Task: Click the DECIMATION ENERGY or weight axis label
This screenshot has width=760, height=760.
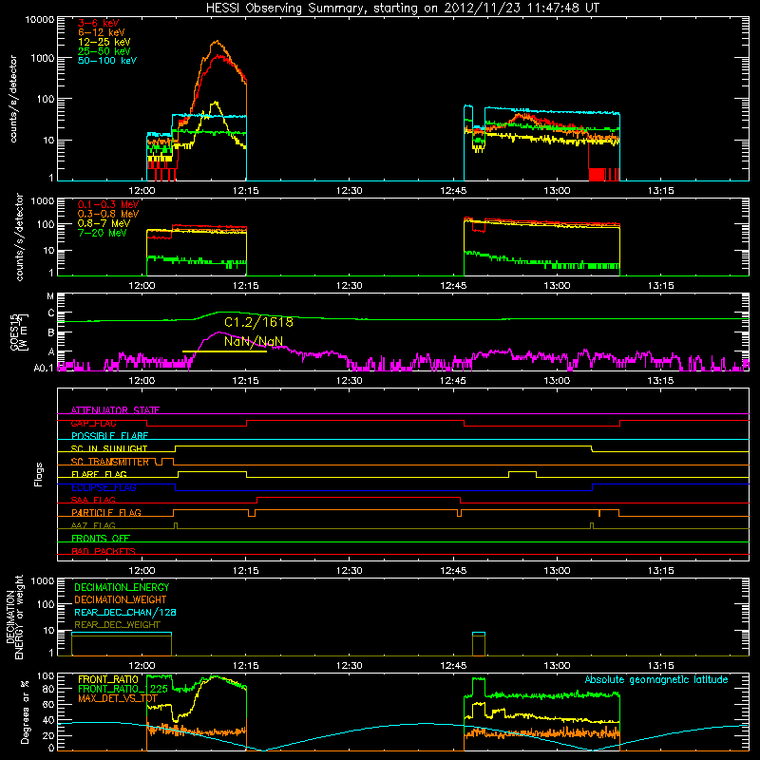Action: (14, 617)
